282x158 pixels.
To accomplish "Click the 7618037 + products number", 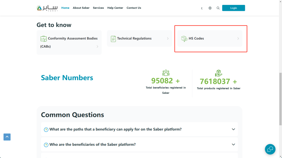I will pos(218,81).
